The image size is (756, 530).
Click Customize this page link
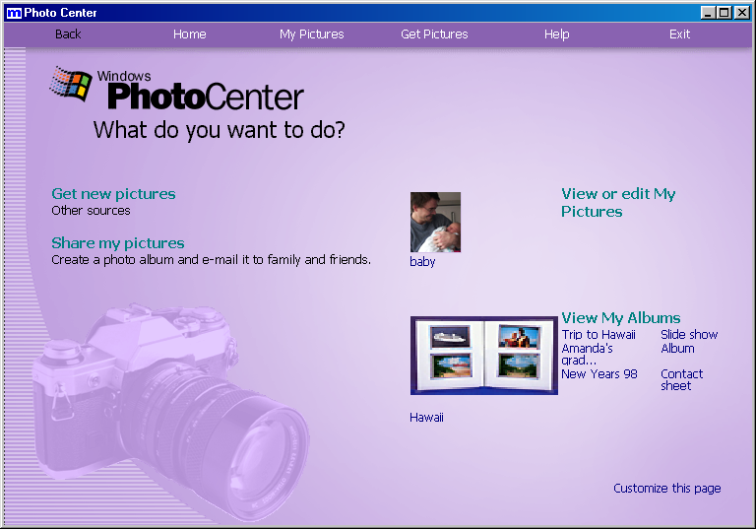pyautogui.click(x=667, y=489)
